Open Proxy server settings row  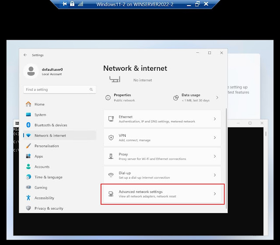pyautogui.click(x=162, y=156)
